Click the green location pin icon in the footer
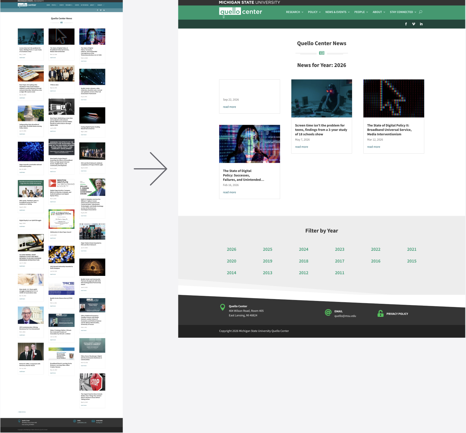 [x=223, y=307]
